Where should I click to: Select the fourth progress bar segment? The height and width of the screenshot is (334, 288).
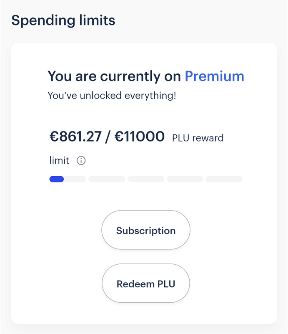pos(185,179)
